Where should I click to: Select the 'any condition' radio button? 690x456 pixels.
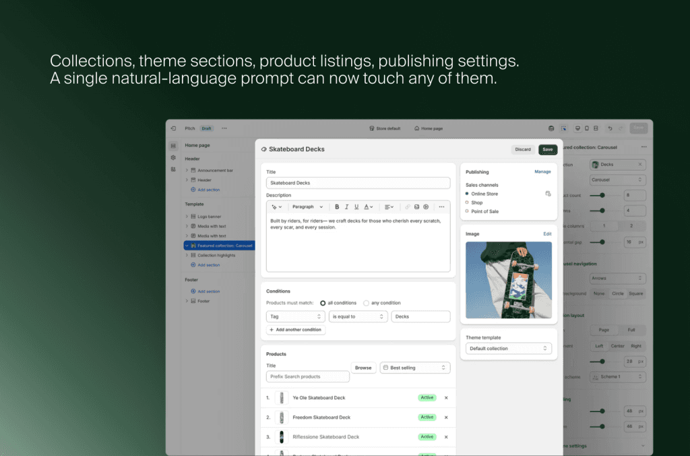(366, 303)
